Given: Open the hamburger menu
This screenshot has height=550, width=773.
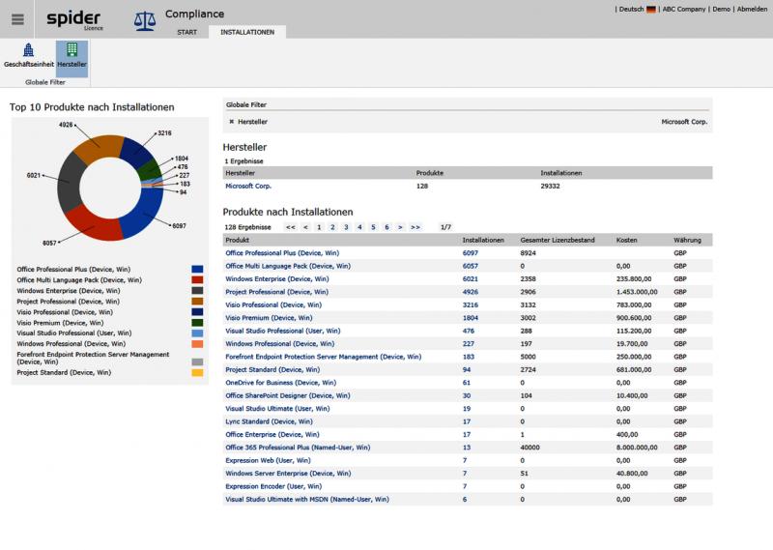Looking at the screenshot, I should pyautogui.click(x=17, y=19).
